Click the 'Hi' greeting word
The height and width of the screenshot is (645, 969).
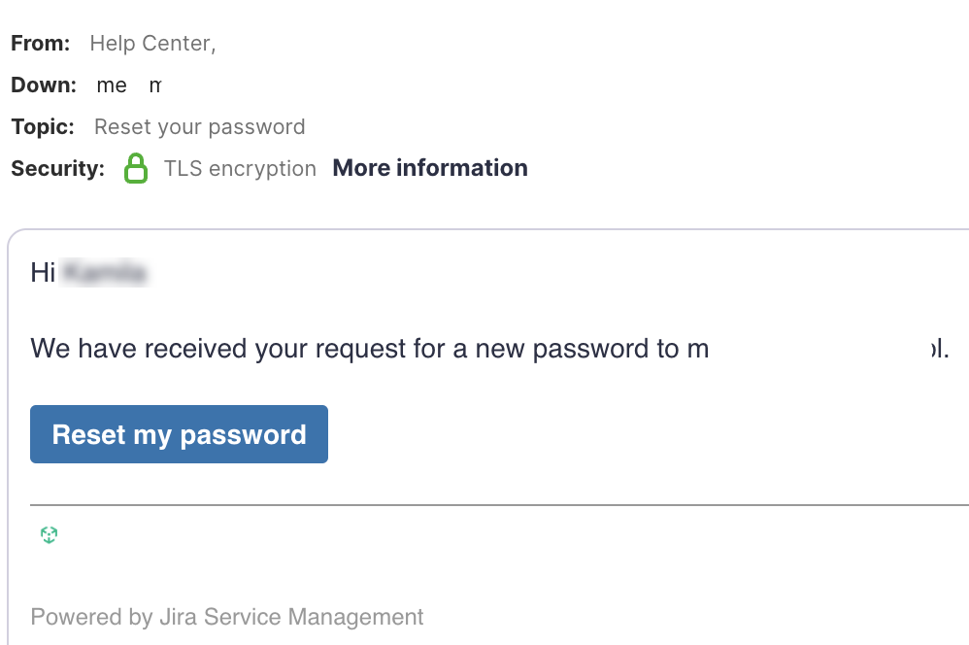point(42,273)
